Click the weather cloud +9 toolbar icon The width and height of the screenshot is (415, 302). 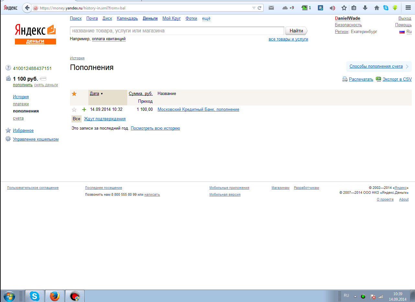click(288, 8)
